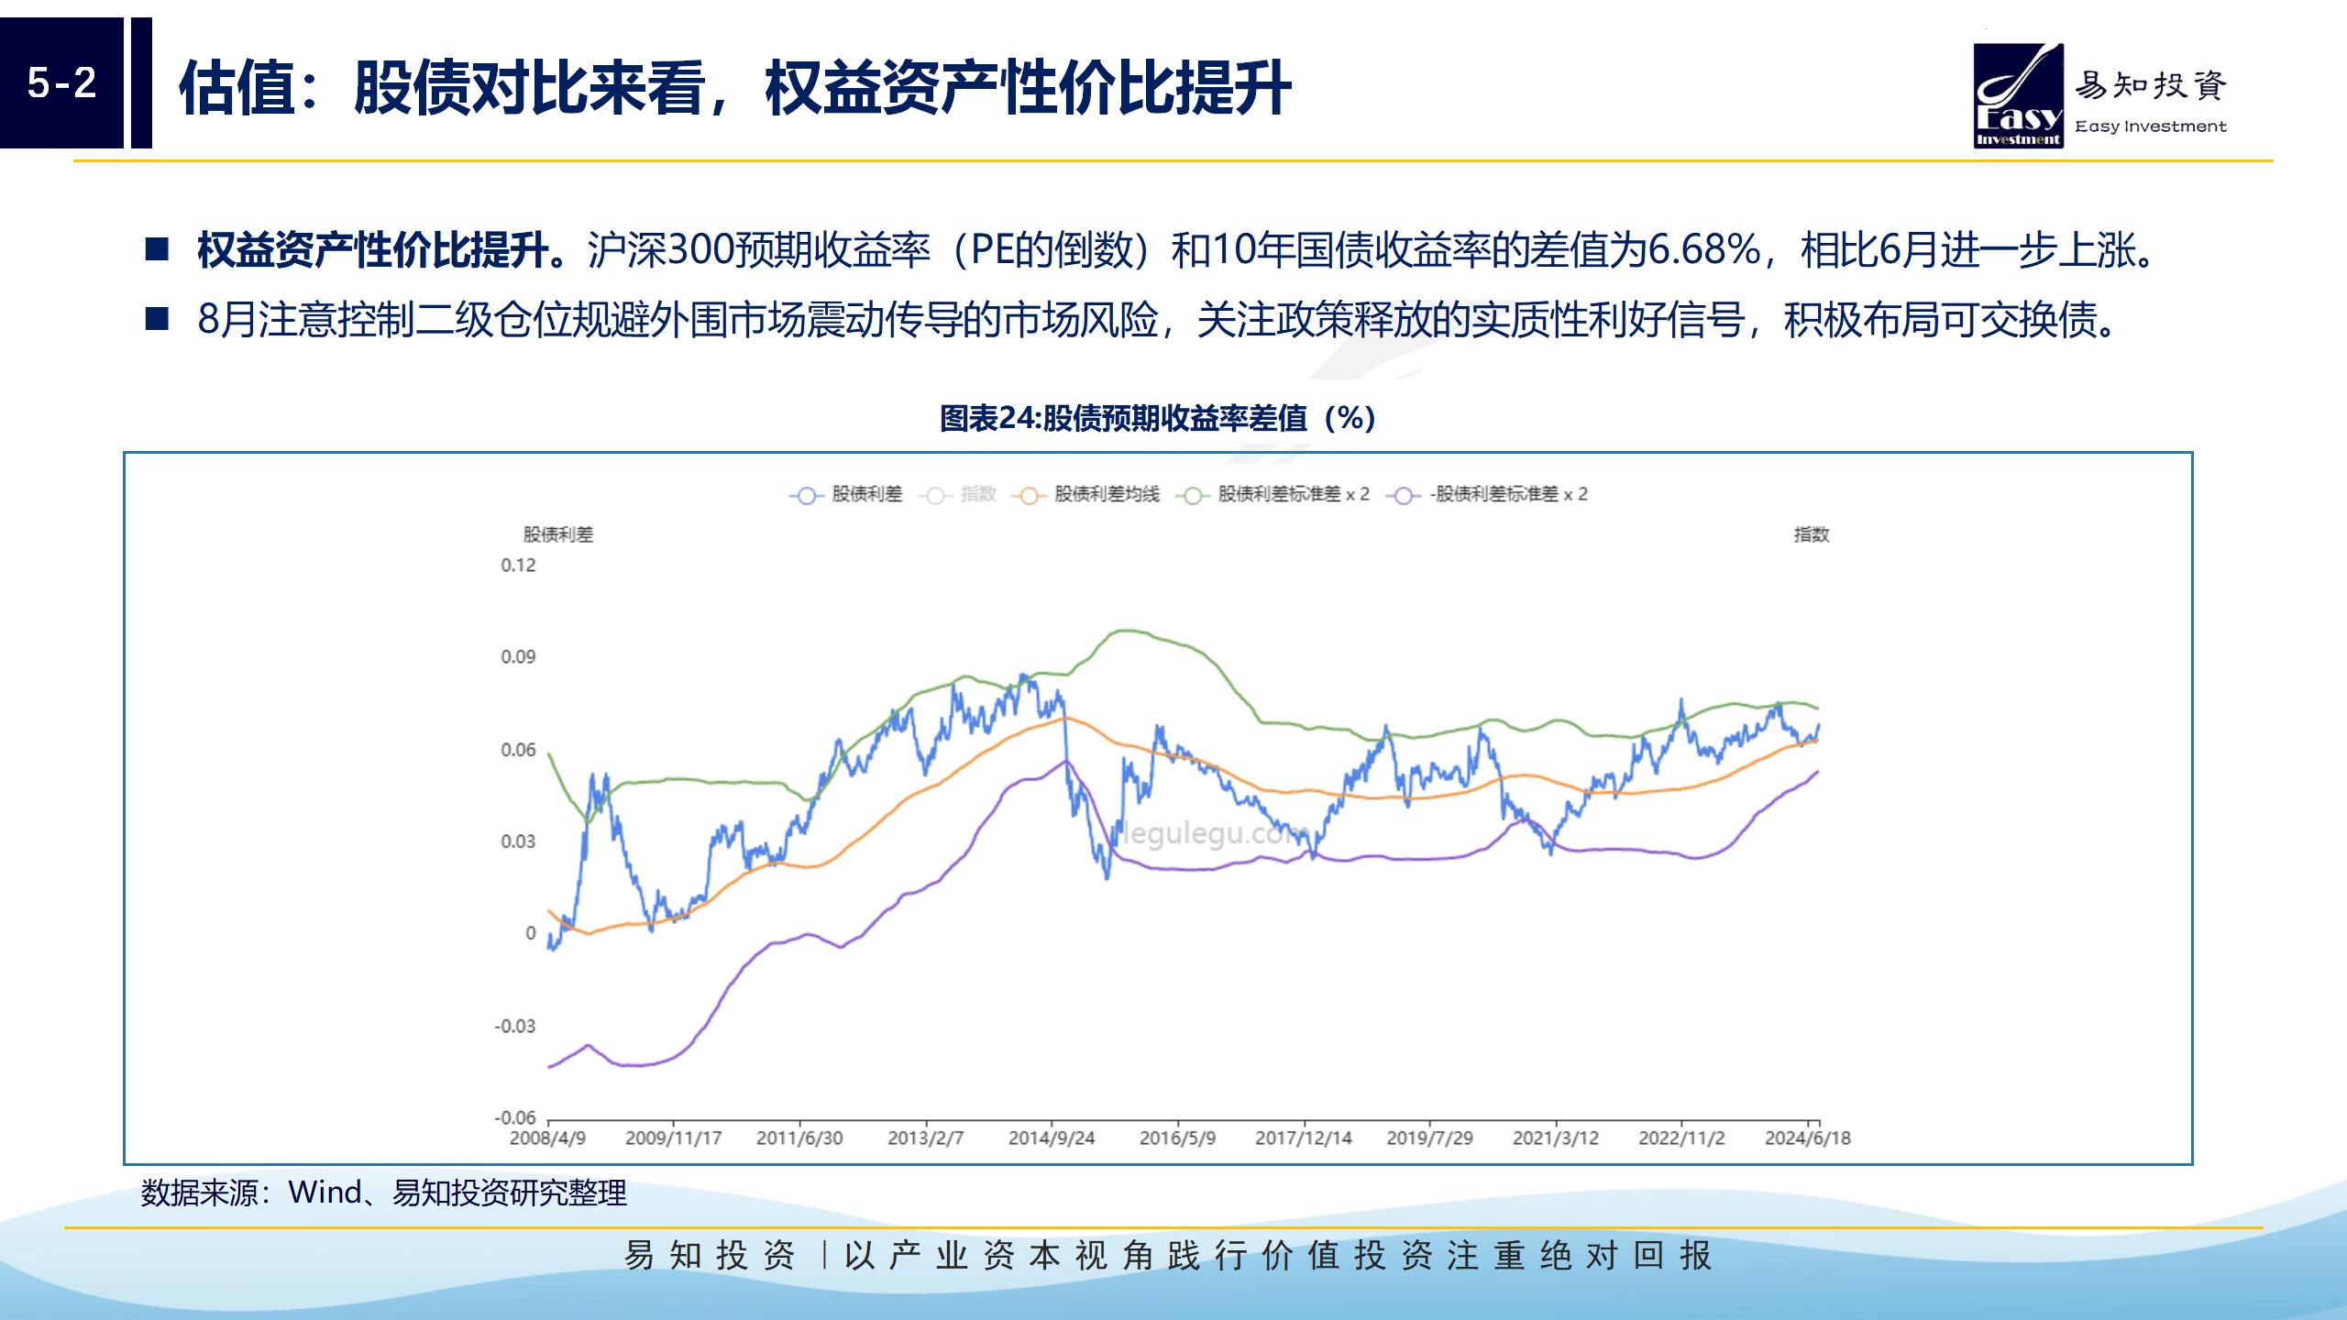Image resolution: width=2347 pixels, height=1320 pixels.
Task: Click the 易知投資 company name text
Action: (x=2151, y=86)
